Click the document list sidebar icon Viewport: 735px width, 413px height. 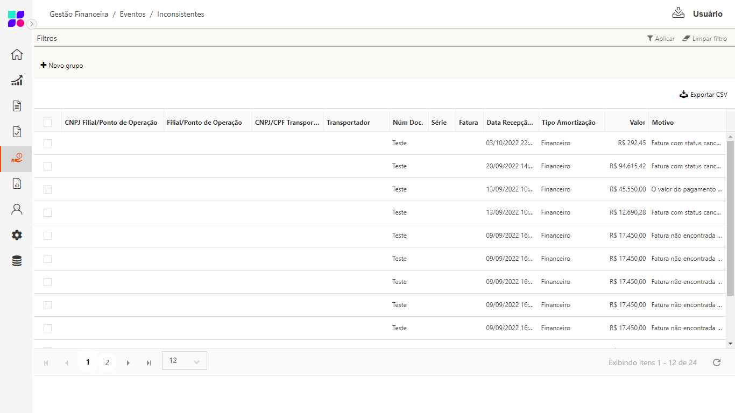[17, 106]
